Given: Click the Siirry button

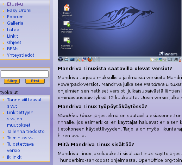Looking at the screenshot, I should (x=12, y=81).
